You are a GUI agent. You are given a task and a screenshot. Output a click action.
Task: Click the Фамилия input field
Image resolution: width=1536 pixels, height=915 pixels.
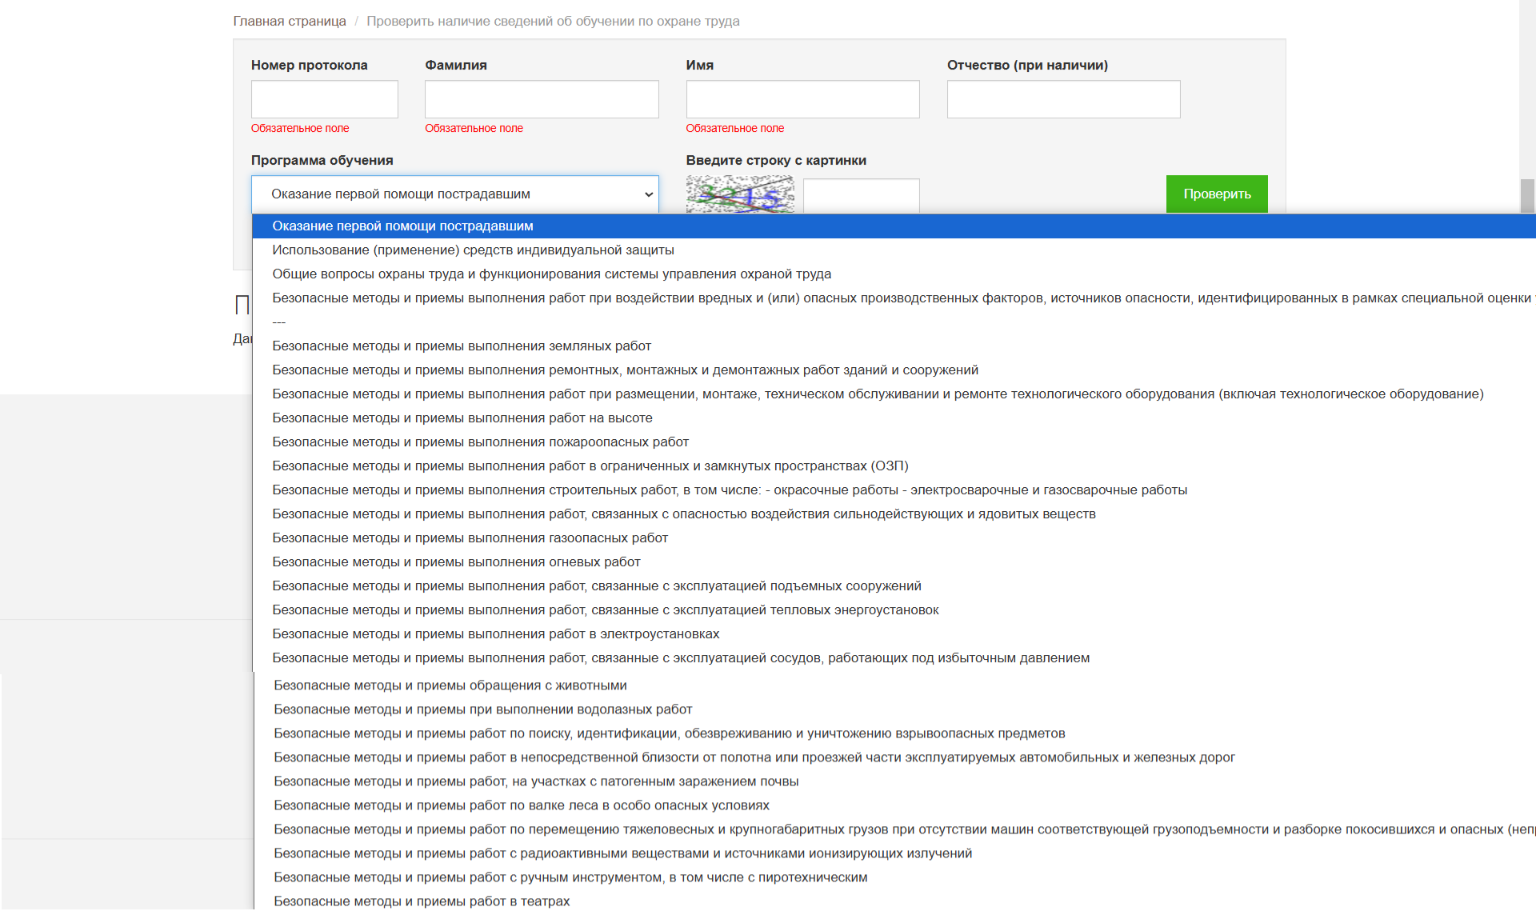coord(542,99)
